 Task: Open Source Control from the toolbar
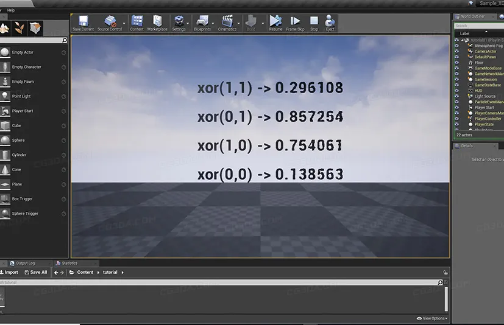coord(110,23)
